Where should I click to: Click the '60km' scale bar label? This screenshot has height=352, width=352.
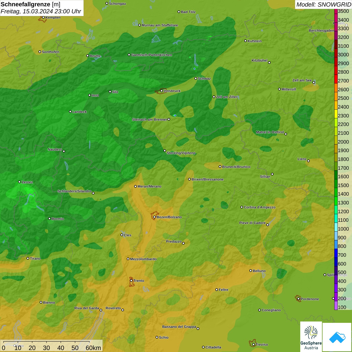click(x=93, y=348)
